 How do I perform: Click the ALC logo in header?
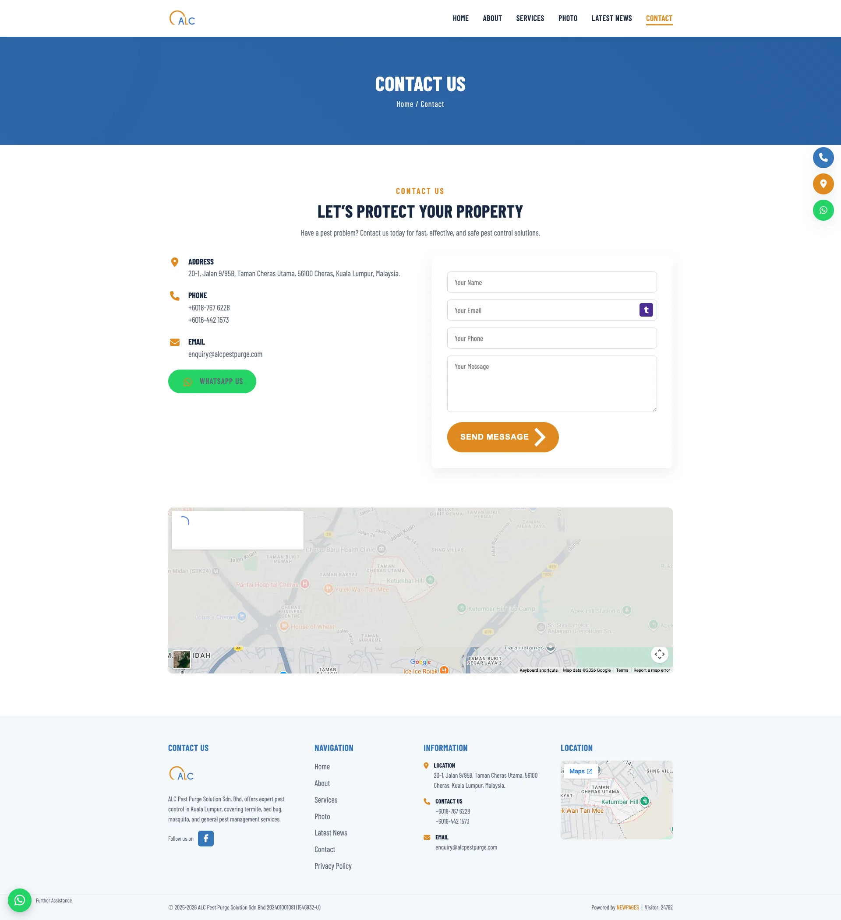182,18
